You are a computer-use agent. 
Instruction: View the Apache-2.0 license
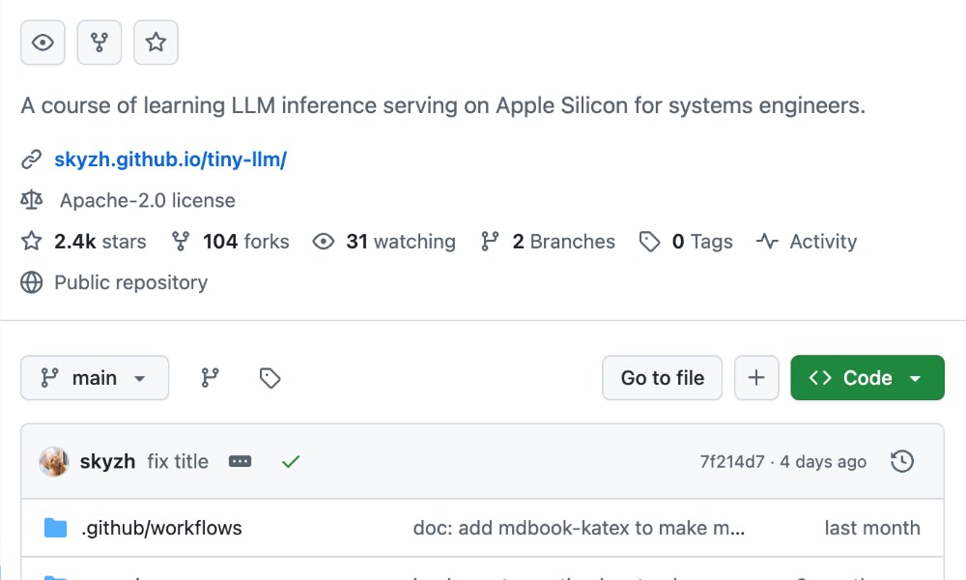147,201
